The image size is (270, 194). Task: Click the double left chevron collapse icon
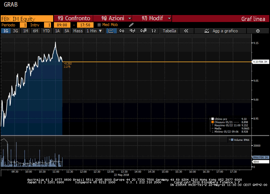(x=186, y=31)
